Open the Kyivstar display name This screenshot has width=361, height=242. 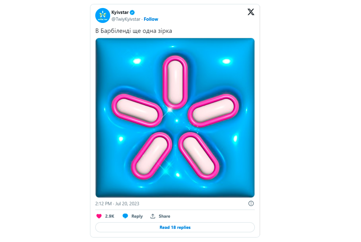(x=120, y=12)
